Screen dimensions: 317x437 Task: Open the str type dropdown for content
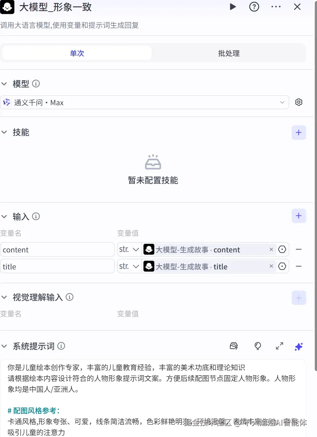pos(129,249)
